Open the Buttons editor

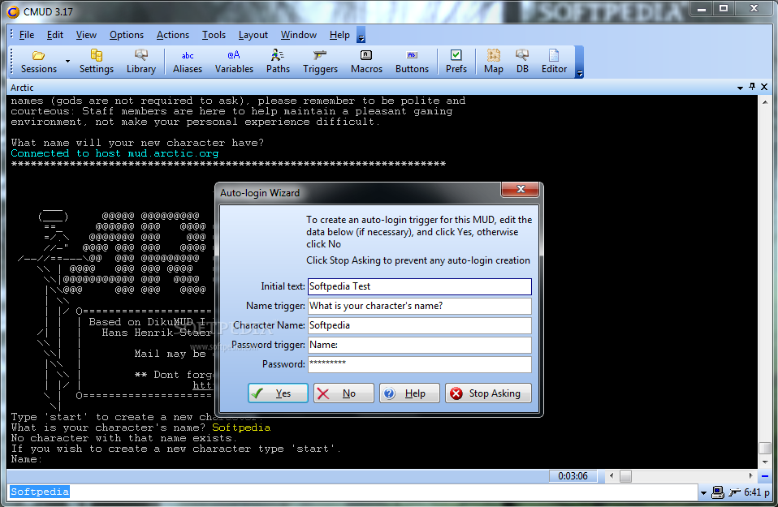click(412, 62)
